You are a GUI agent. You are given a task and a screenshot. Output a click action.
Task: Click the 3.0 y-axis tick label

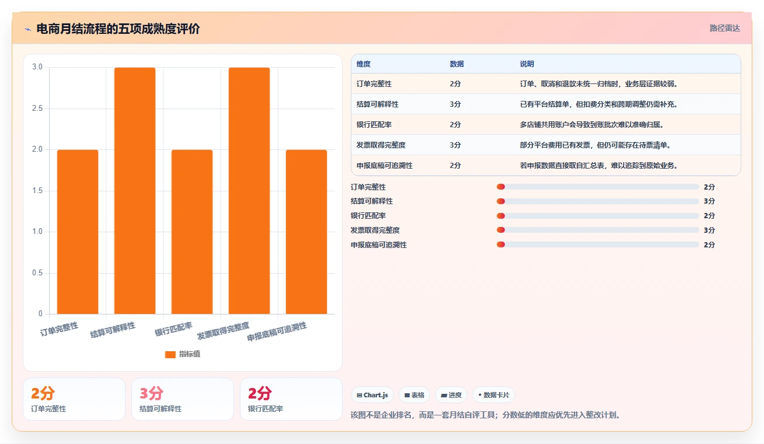click(x=37, y=67)
